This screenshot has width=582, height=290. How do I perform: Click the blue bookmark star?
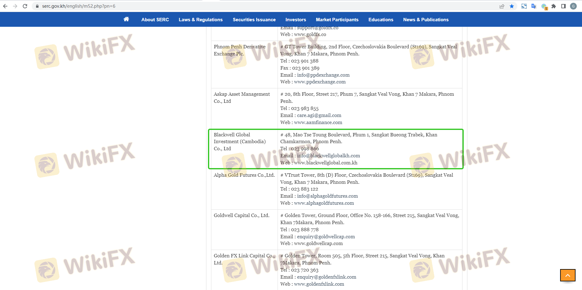(512, 6)
